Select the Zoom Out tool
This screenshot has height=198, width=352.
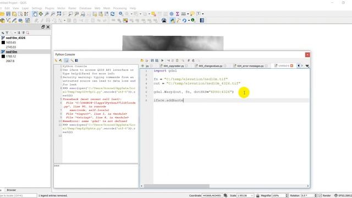pos(53,14)
